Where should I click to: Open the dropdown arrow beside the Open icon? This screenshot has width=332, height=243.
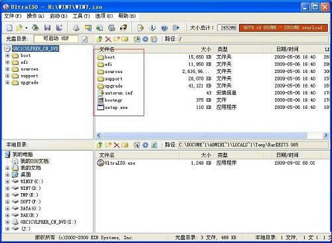[x=27, y=28]
